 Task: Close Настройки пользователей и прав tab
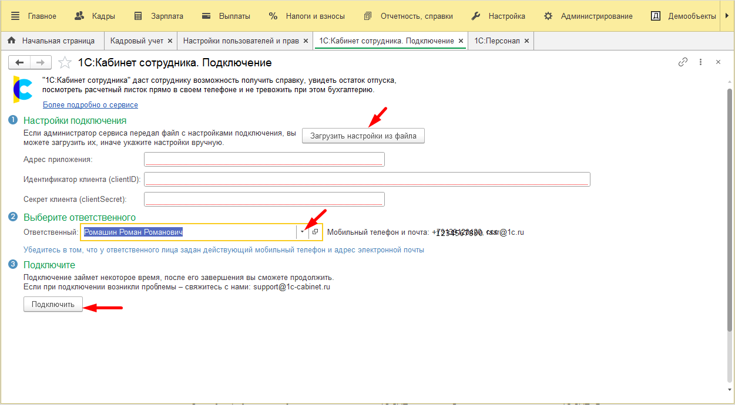click(306, 41)
